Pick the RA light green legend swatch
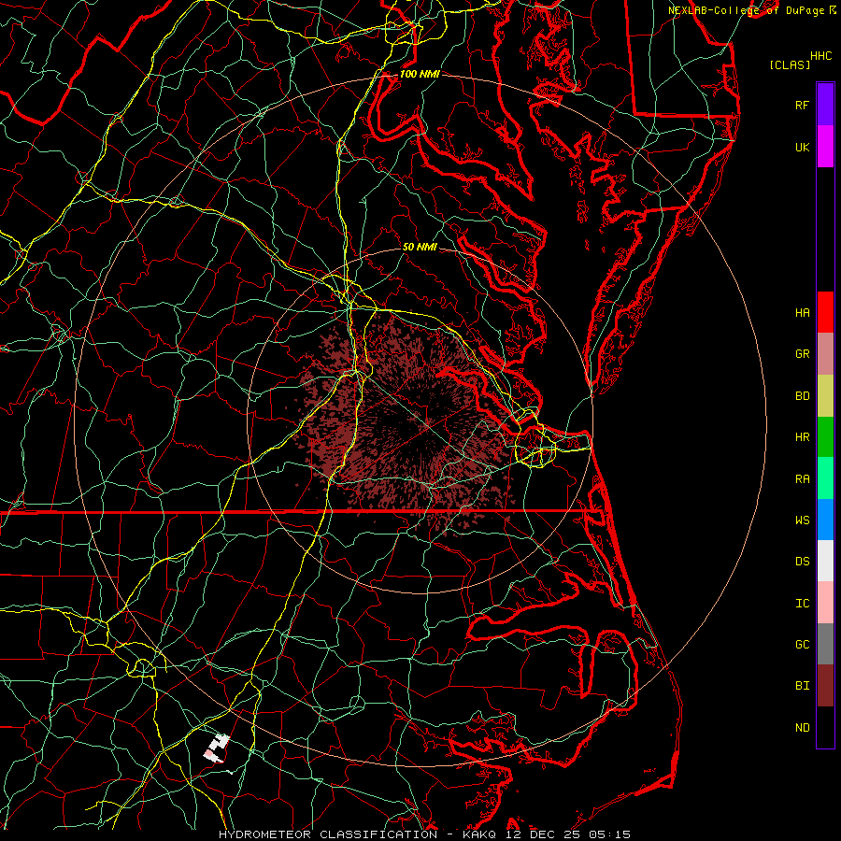This screenshot has width=841, height=841. point(825,478)
